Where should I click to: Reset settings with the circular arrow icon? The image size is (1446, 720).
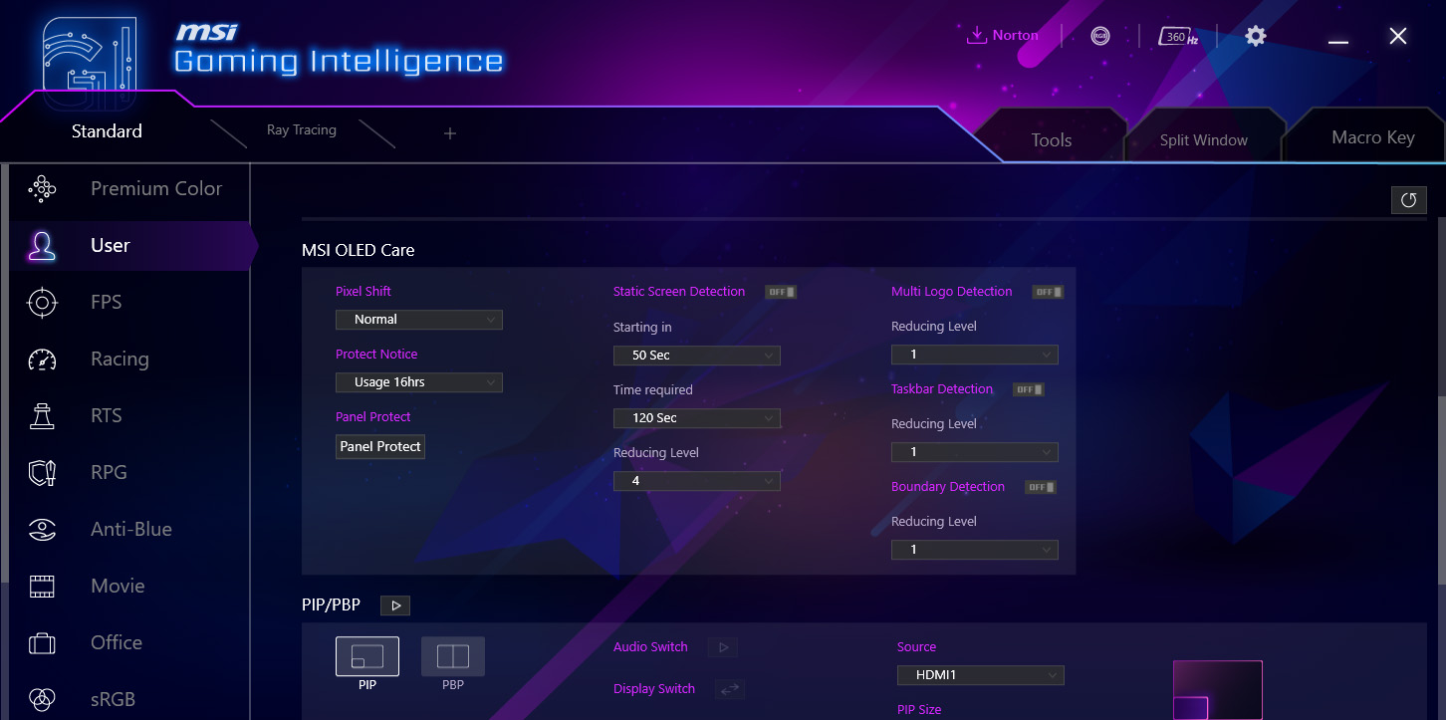tap(1408, 200)
